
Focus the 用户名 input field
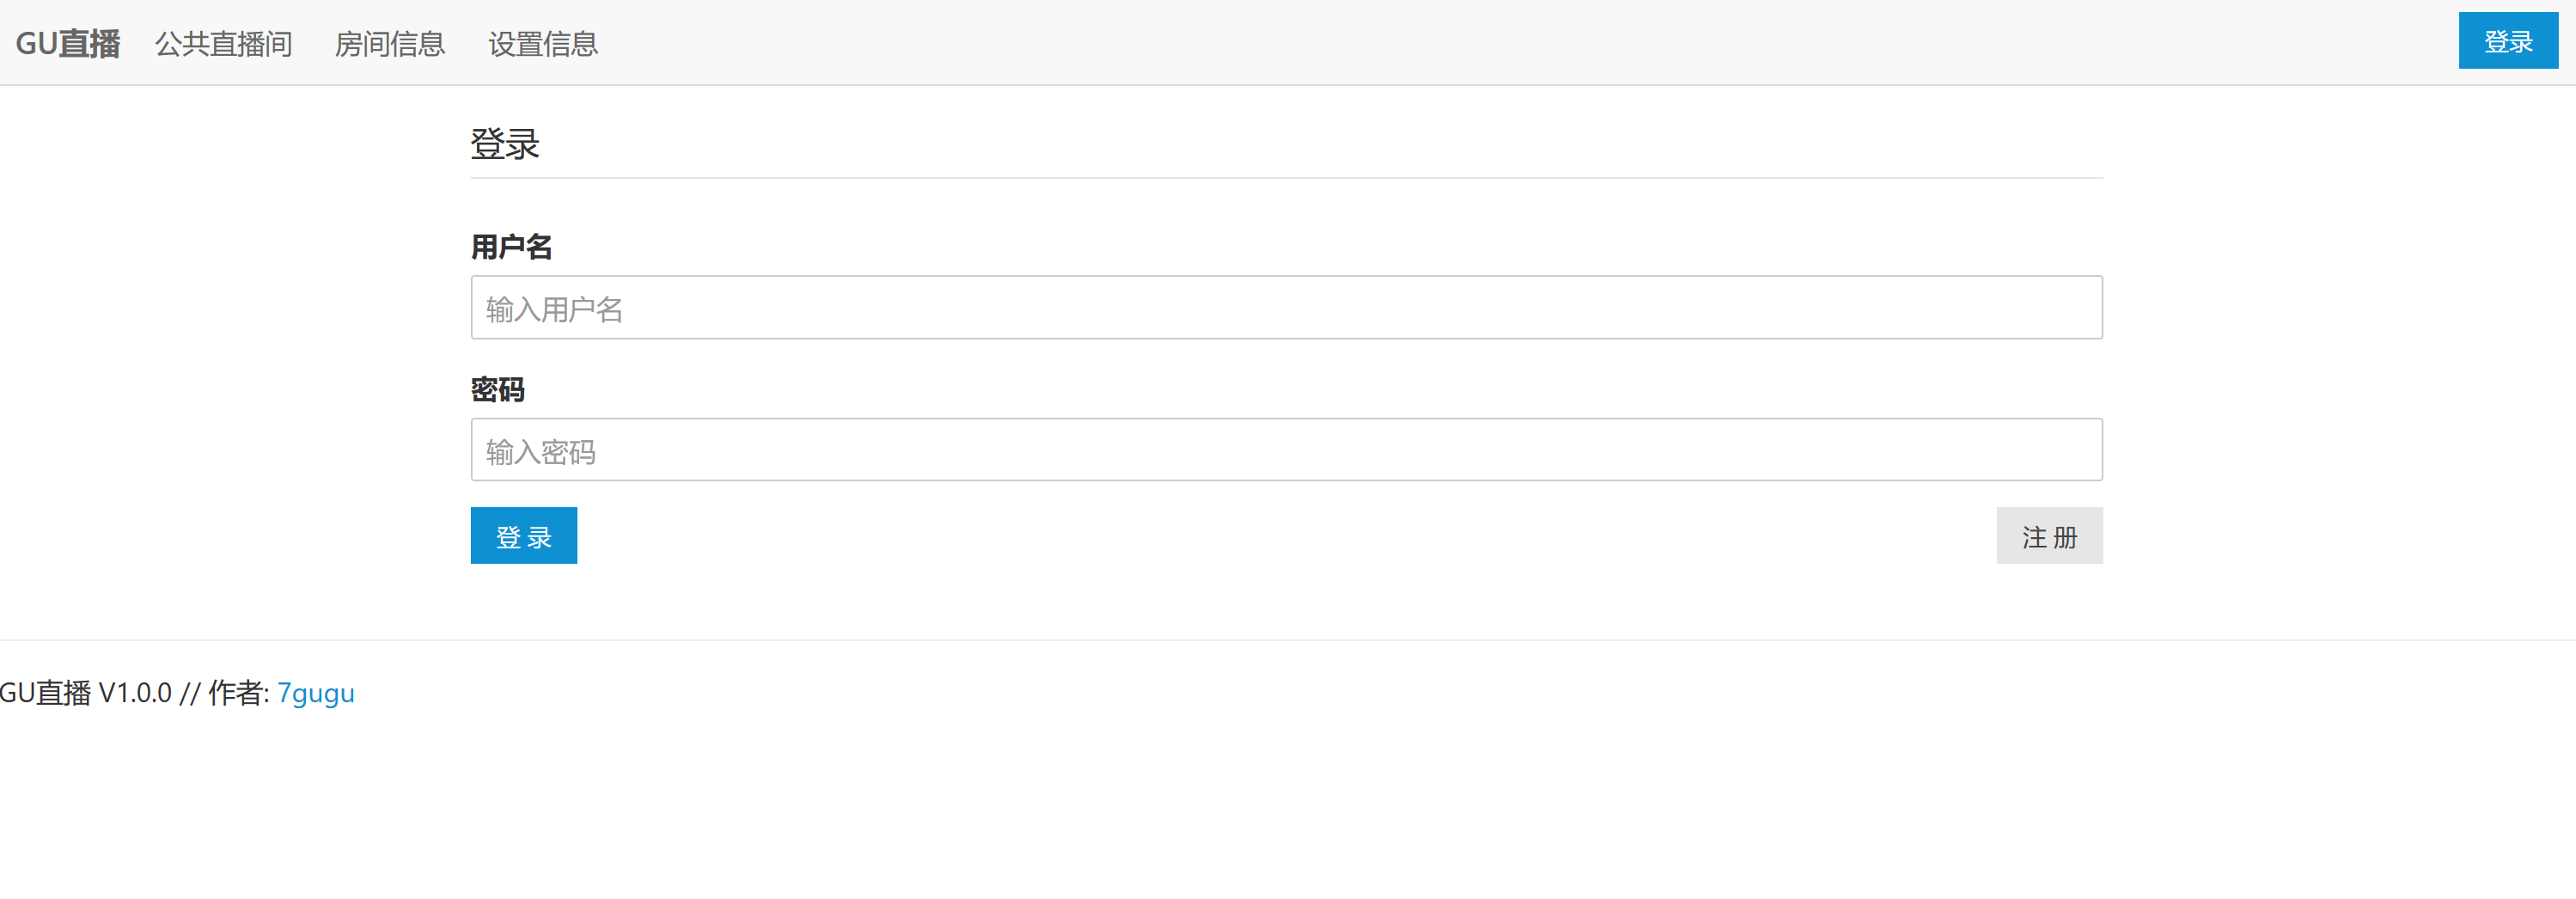1286,308
